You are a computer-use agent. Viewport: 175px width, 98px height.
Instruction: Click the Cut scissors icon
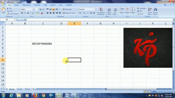point(8,8)
